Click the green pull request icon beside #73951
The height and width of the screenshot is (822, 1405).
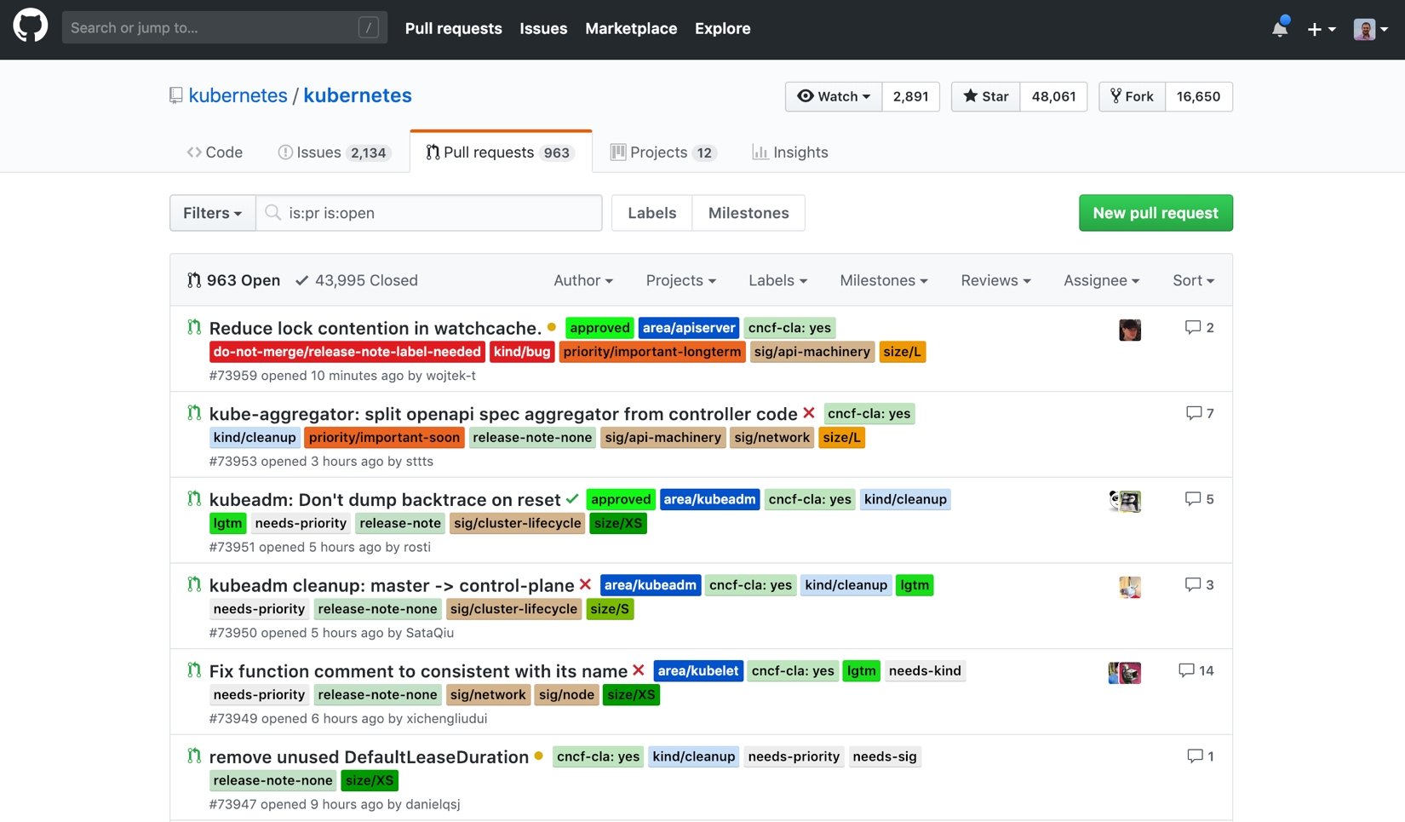click(194, 498)
